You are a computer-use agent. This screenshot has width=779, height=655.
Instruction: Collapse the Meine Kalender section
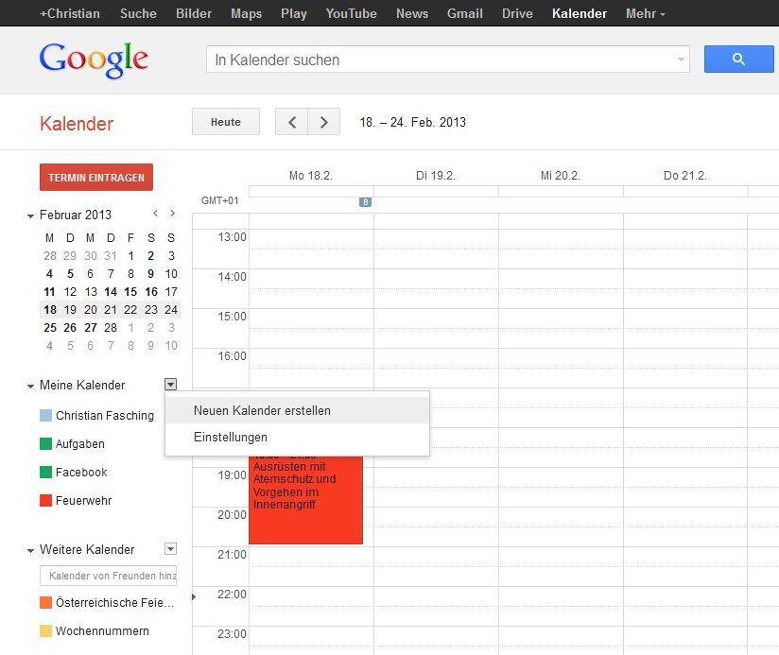(x=30, y=387)
